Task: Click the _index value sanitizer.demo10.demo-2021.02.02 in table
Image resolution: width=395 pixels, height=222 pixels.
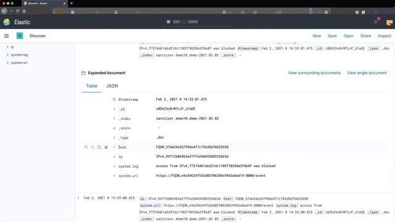Action: (187, 118)
